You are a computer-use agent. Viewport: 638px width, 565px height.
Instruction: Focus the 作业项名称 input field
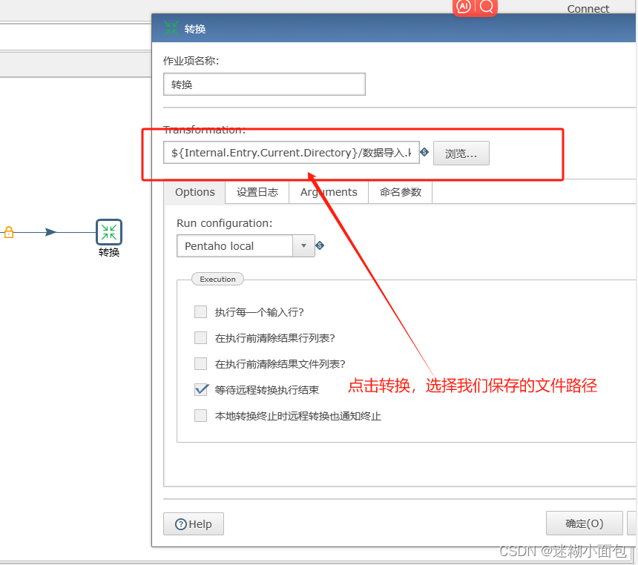(265, 85)
